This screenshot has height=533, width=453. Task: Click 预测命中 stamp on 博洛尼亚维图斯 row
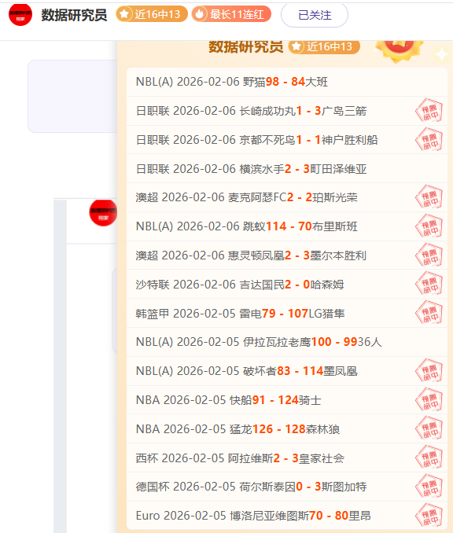coord(429,516)
